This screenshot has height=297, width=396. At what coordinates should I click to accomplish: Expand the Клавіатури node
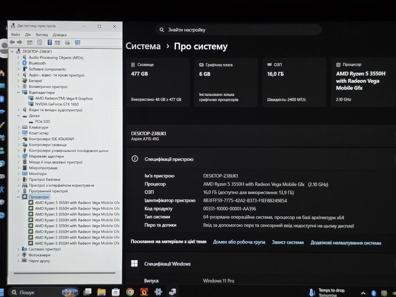(x=18, y=127)
